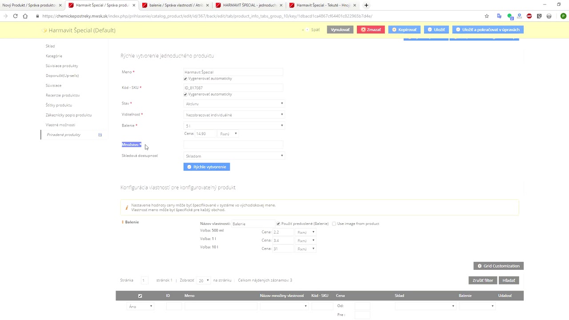This screenshot has height=320, width=569.
Task: Click the browser address bar URL
Action: point(207,16)
